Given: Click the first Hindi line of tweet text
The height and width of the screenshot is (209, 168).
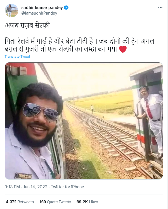Looking at the screenshot, I should click(x=27, y=25).
